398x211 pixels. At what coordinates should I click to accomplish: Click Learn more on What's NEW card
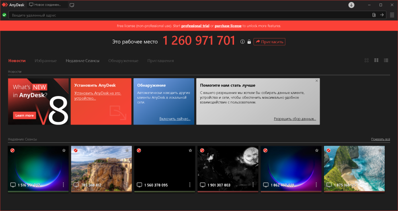coord(24,115)
